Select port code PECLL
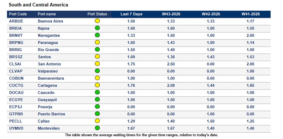Viewport: 283px width, 139px height. coord(16,121)
